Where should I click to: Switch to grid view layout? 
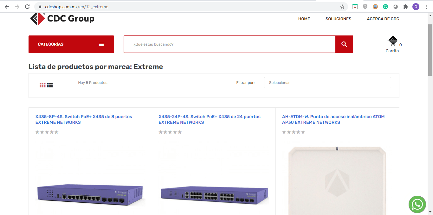click(43, 85)
